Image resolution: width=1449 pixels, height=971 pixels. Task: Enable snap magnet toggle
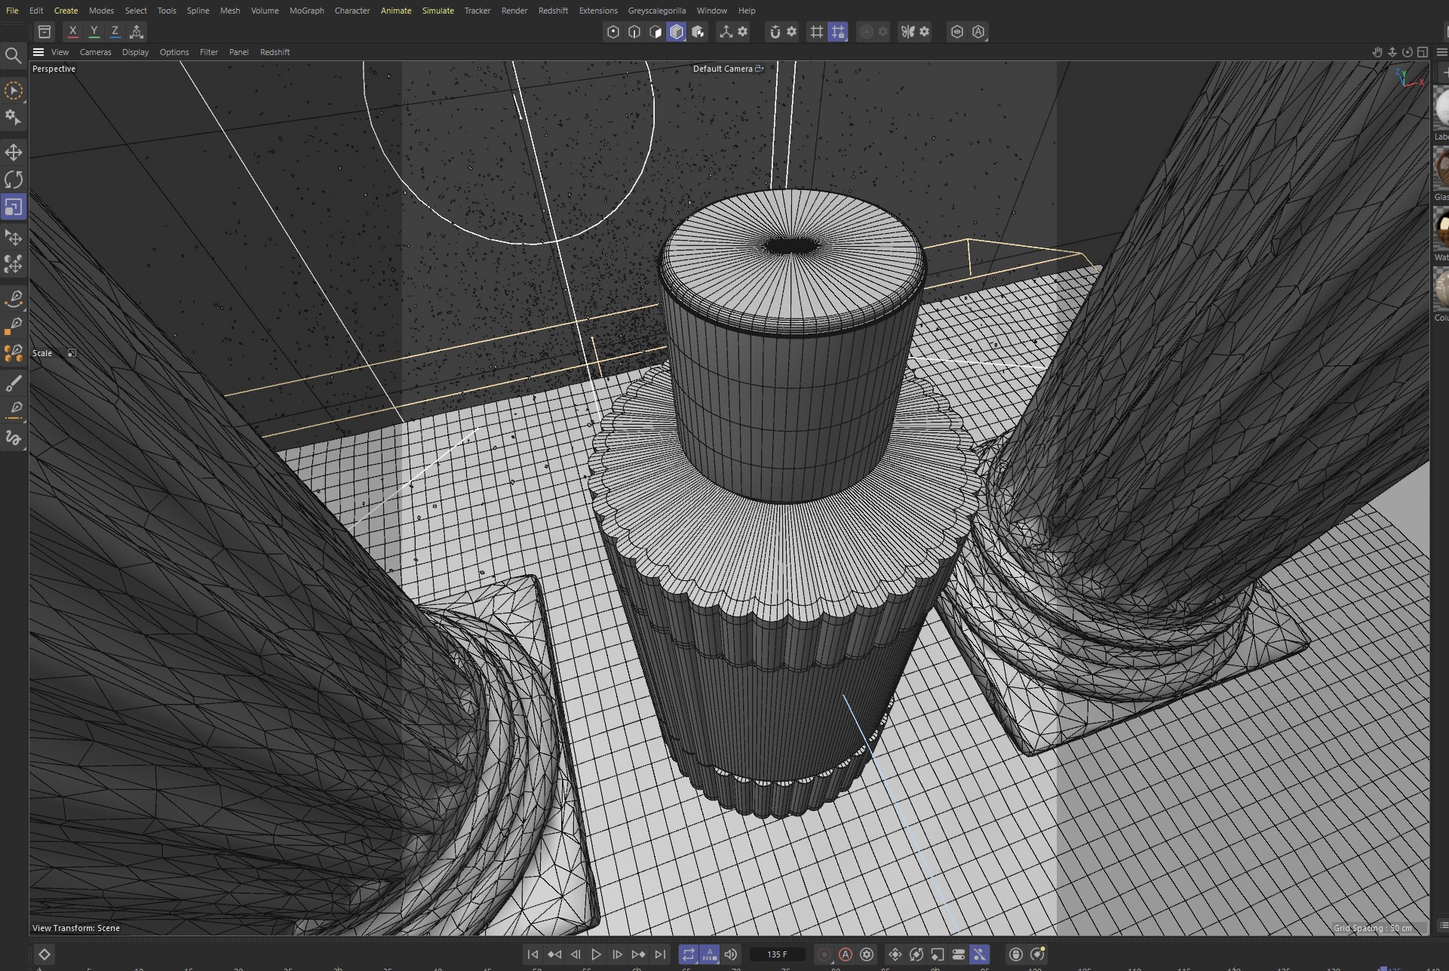(x=775, y=32)
